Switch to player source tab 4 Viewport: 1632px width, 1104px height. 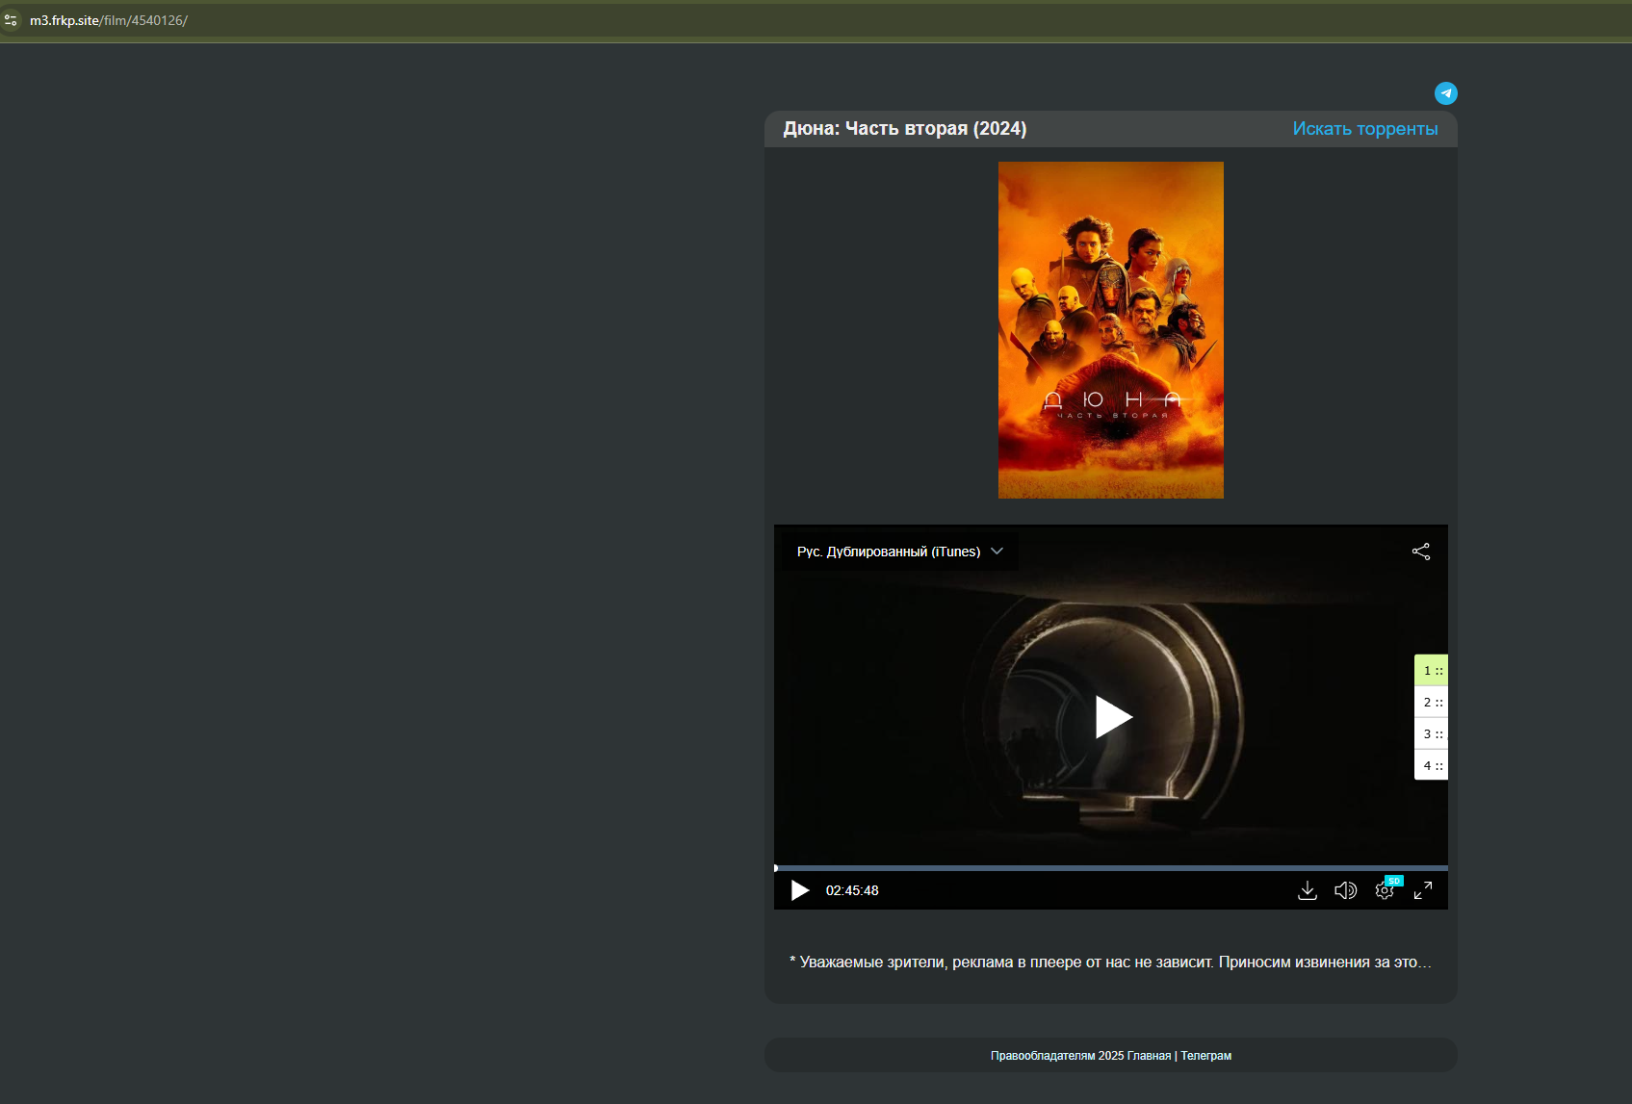(x=1431, y=766)
